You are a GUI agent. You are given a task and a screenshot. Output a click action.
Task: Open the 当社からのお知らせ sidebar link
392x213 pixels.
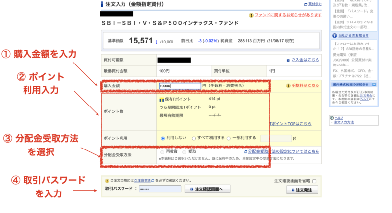coord(353,35)
